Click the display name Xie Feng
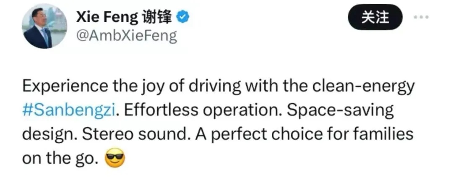The height and width of the screenshot is (183, 453). 107,17
